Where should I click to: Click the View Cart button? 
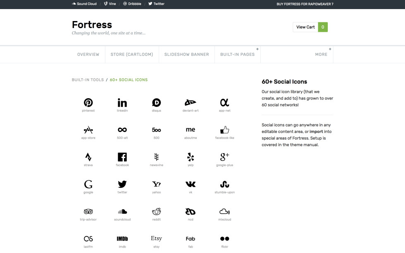coord(305,27)
